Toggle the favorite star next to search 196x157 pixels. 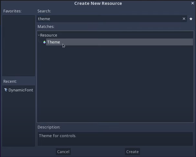[191, 19]
